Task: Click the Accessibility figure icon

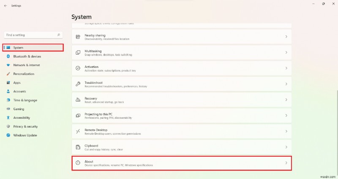Action: point(8,118)
